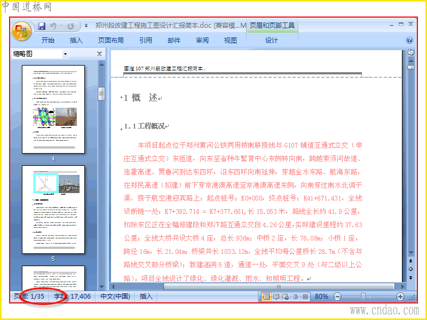This screenshot has width=427, height=320.
Task: Click the header text 国道107郑州段改建工程汇报简本
Action: point(164,69)
